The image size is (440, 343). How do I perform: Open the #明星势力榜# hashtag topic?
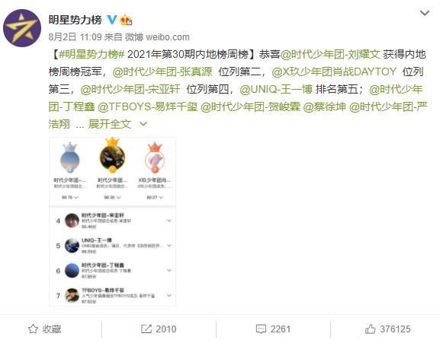92,54
